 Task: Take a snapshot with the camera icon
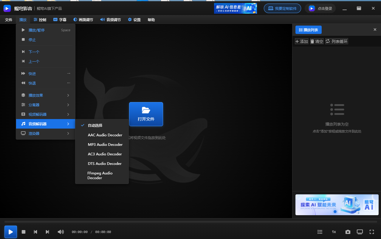click(x=348, y=232)
